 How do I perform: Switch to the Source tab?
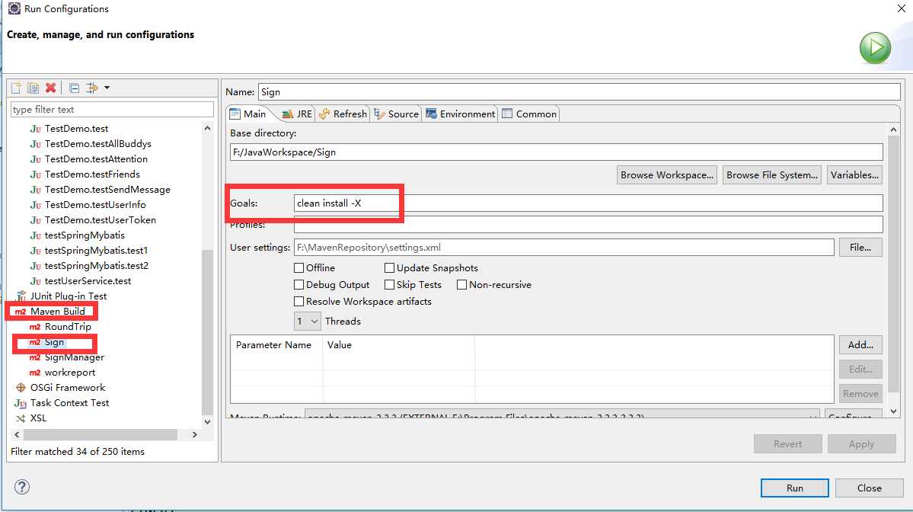click(396, 114)
